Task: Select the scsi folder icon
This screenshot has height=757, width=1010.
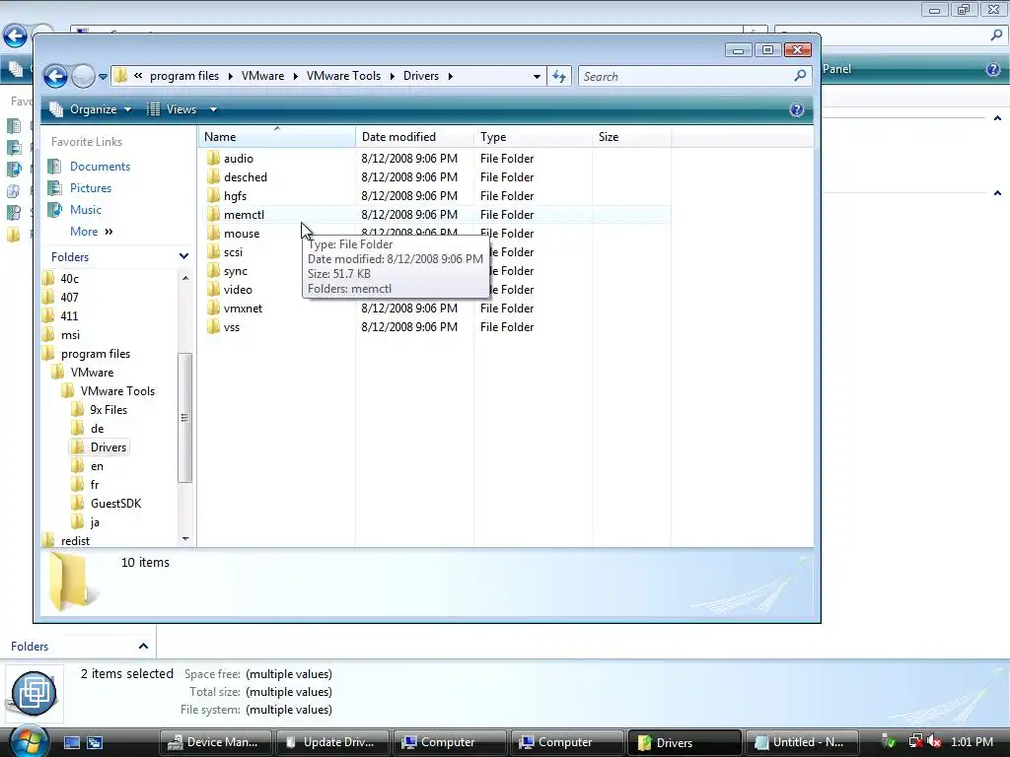Action: (x=214, y=251)
